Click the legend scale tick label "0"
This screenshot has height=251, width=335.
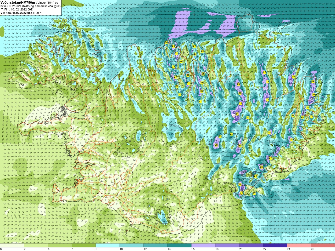(x=1, y=249)
